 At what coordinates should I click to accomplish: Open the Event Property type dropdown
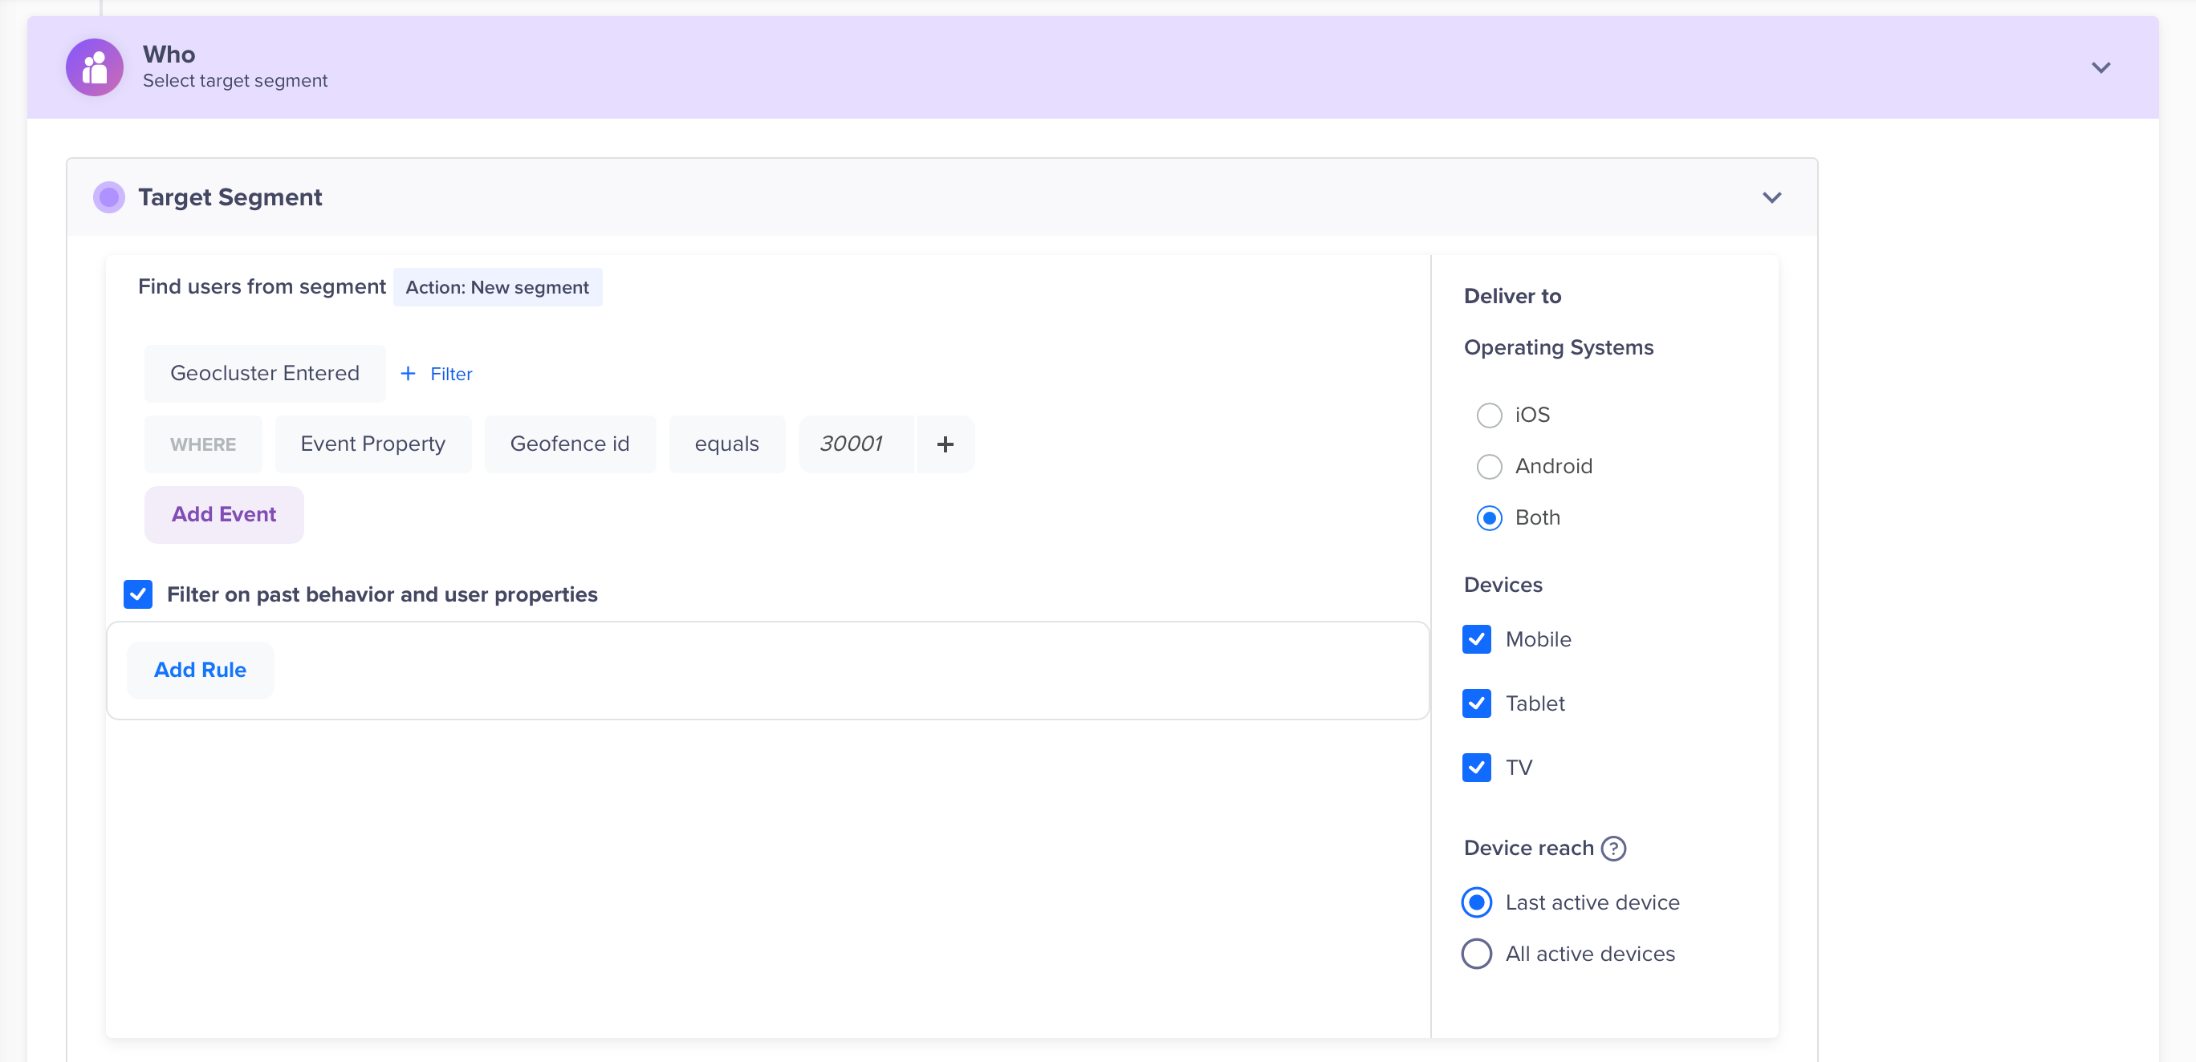tap(372, 444)
